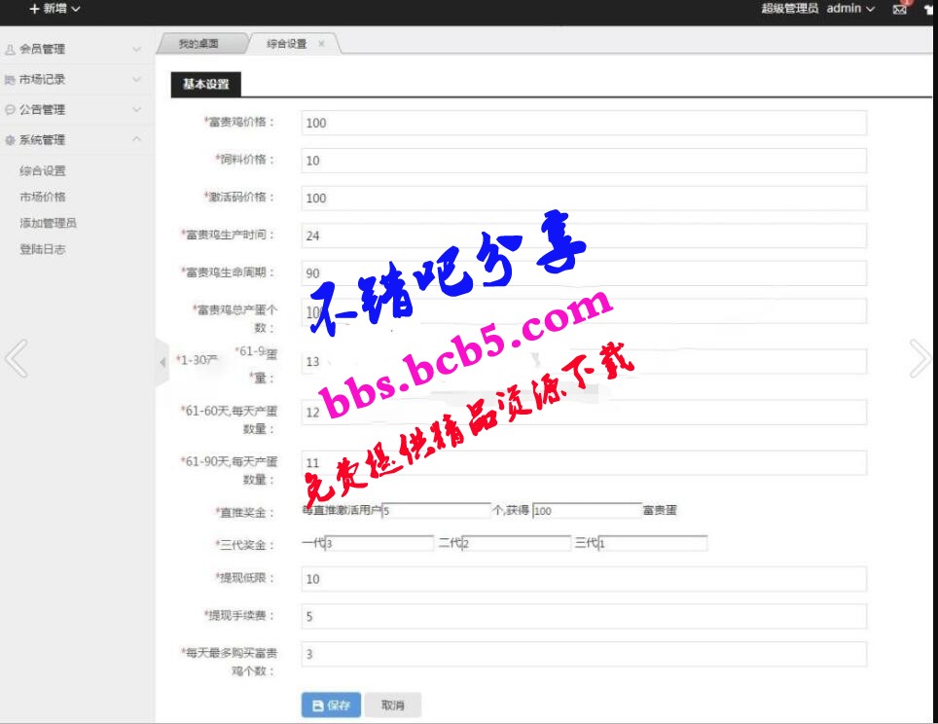Click the 取消 cancel button
Screen dimensions: 938x724
click(x=392, y=706)
